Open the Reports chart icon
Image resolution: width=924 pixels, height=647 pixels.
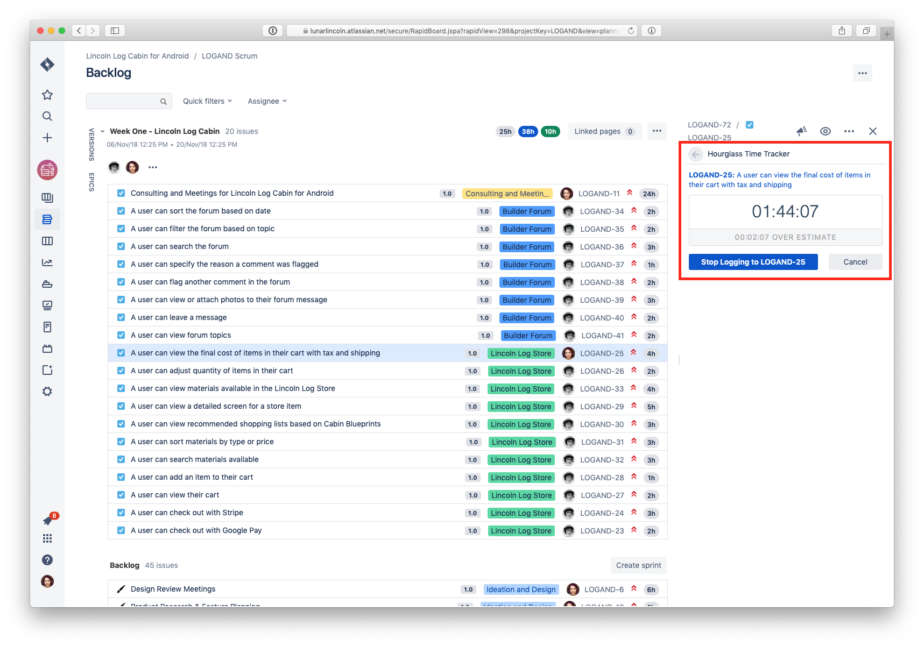click(x=47, y=262)
